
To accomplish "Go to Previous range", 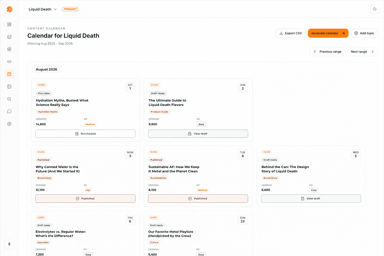I will click(x=327, y=51).
